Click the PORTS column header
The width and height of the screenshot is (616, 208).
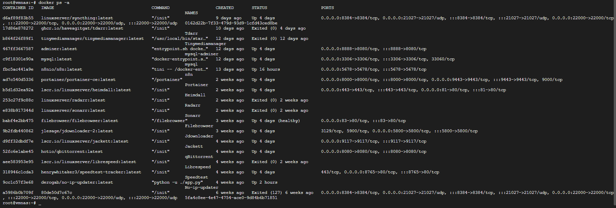pos(327,8)
